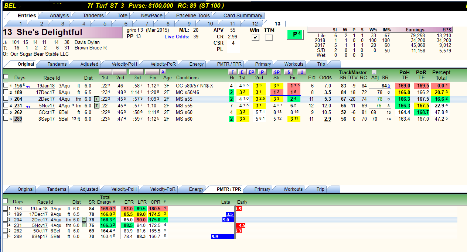The width and height of the screenshot is (467, 252).
Task: Click the T turf icon in the 5Nov17 row of the Original table
Action: pyautogui.click(x=96, y=106)
